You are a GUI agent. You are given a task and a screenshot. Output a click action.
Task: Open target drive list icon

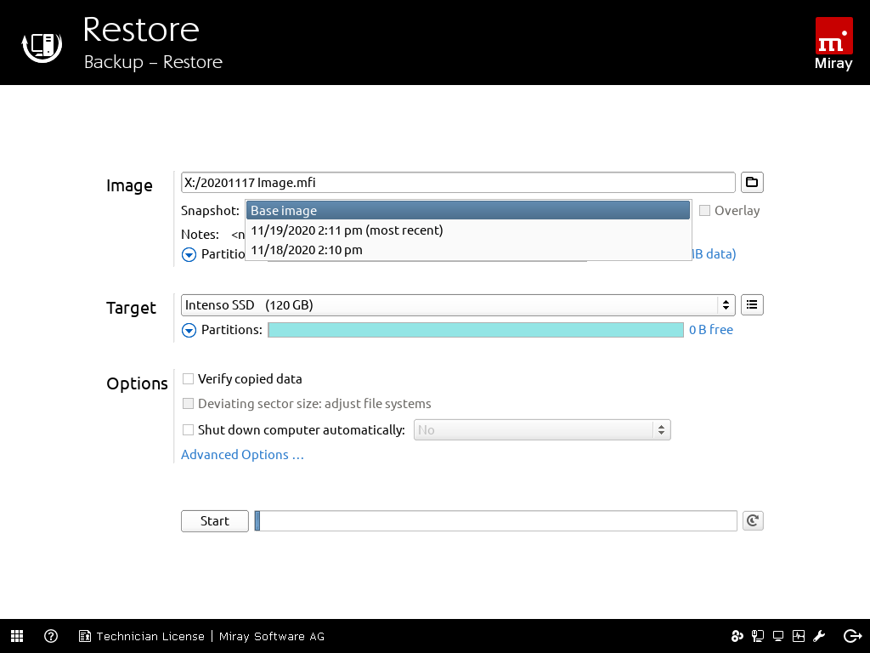tap(752, 304)
